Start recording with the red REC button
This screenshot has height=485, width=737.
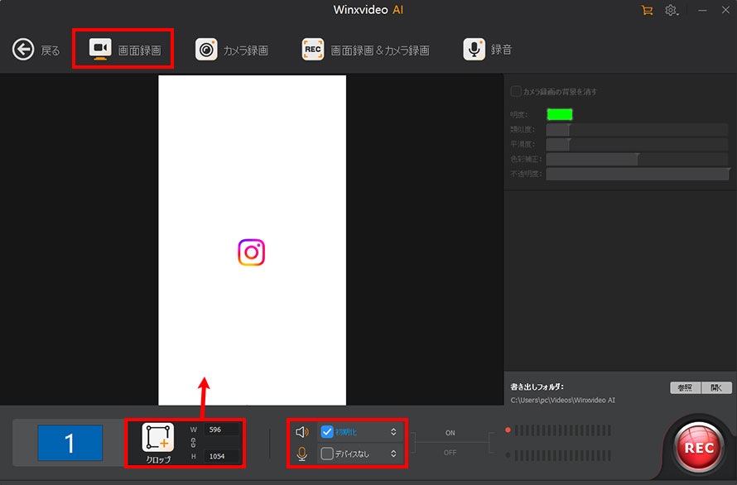pos(698,448)
